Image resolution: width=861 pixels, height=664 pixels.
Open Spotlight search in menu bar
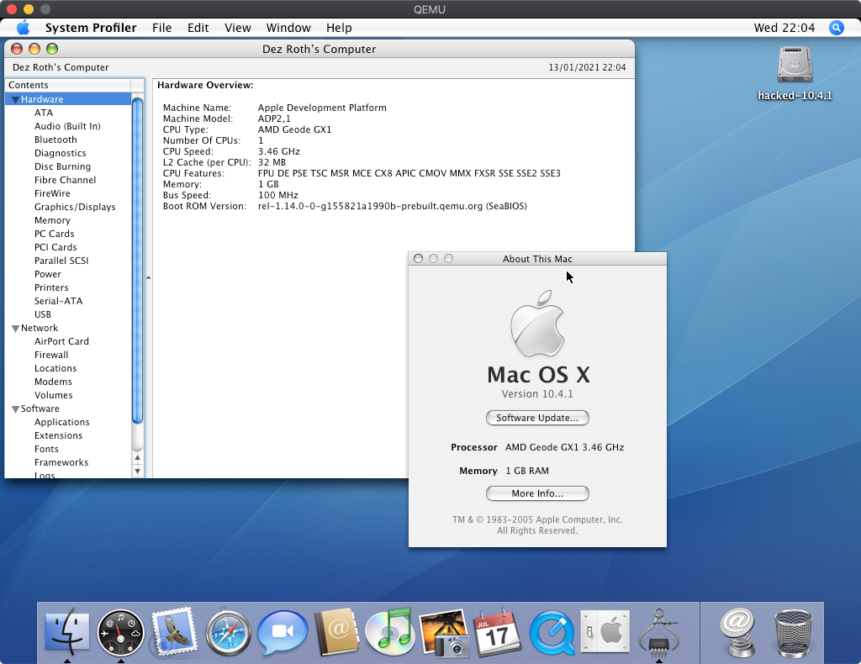(x=837, y=28)
